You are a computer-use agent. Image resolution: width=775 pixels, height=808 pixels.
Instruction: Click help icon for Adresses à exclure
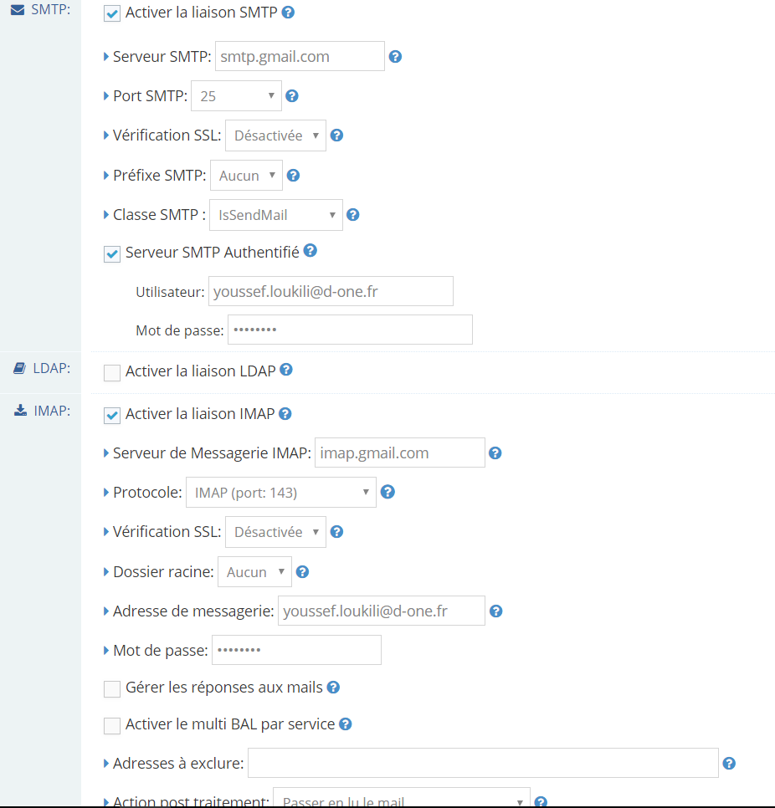pyautogui.click(x=729, y=764)
